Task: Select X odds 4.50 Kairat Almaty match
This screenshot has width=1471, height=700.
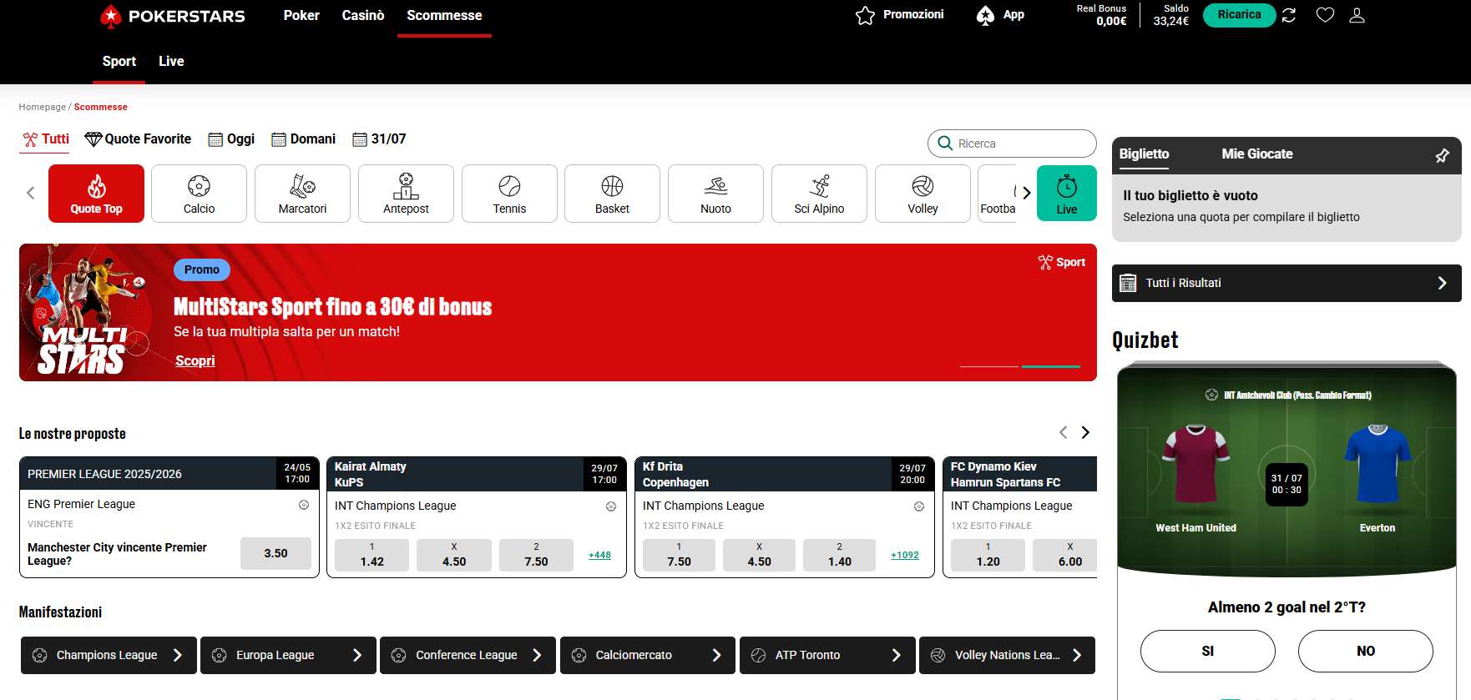Action: (x=454, y=555)
